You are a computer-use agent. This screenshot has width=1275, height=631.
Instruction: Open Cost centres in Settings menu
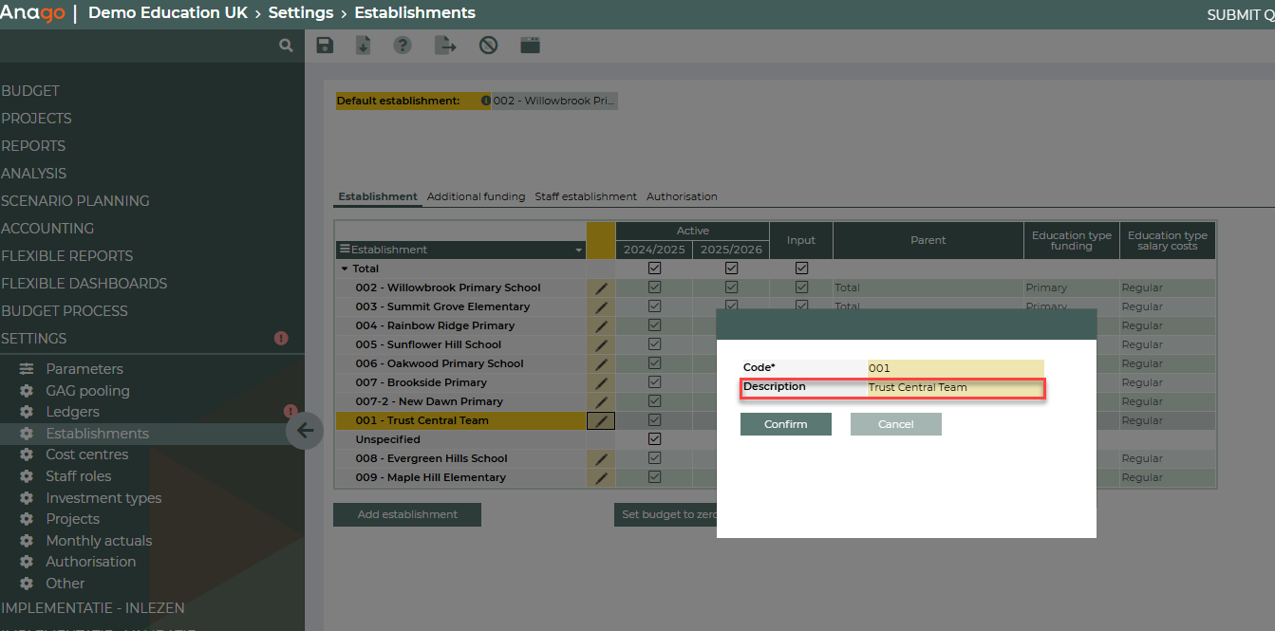(87, 455)
